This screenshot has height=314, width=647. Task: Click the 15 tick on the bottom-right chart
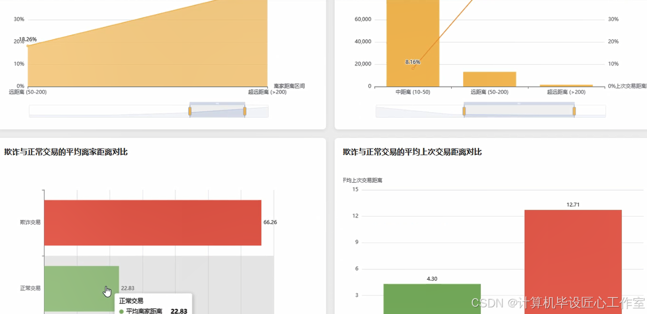(x=356, y=189)
